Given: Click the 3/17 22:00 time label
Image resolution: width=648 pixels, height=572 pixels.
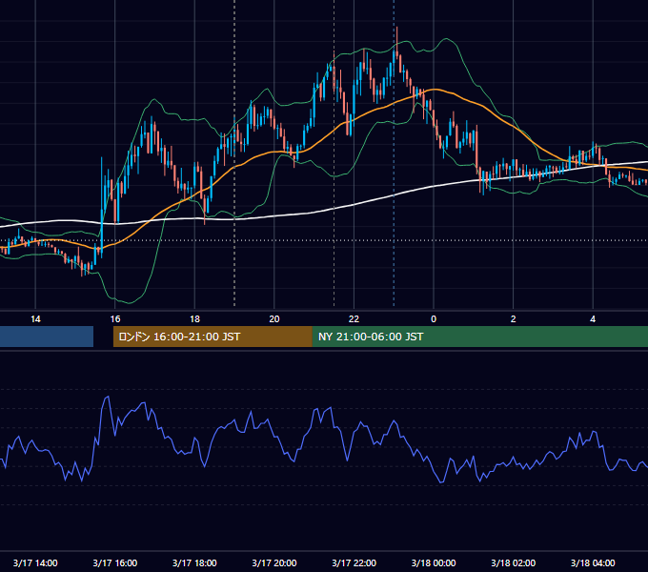Looking at the screenshot, I should click(354, 562).
